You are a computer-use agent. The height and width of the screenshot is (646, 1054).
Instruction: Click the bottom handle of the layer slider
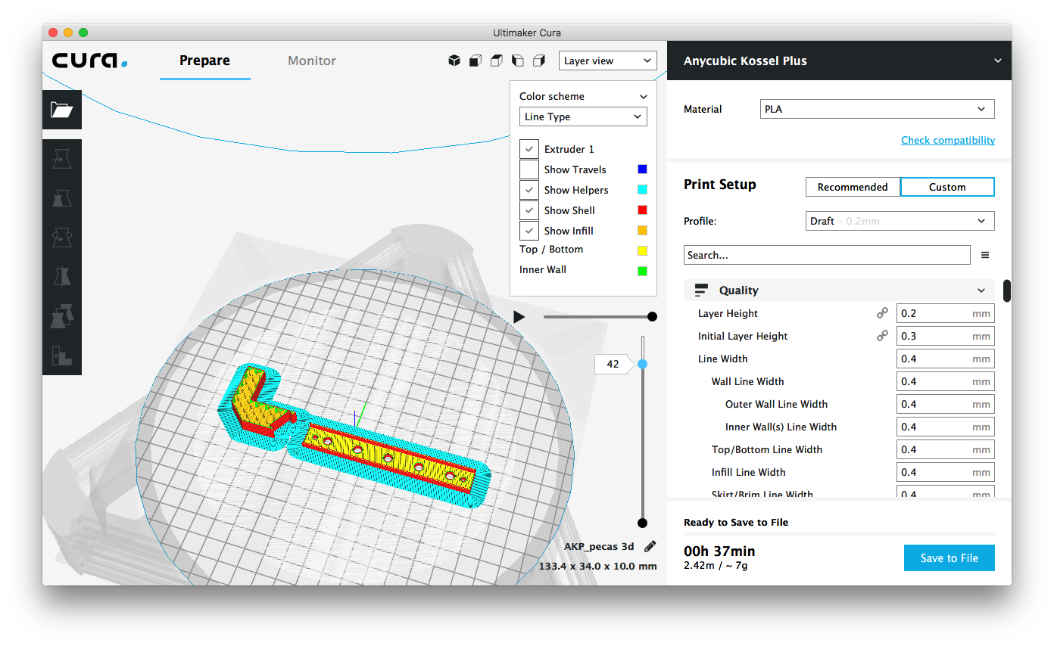(643, 523)
